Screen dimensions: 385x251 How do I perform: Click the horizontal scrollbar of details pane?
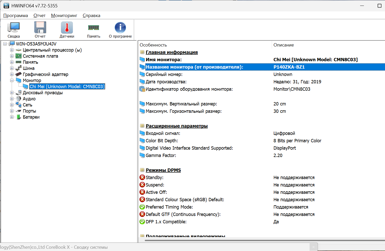pyautogui.click(x=265, y=240)
